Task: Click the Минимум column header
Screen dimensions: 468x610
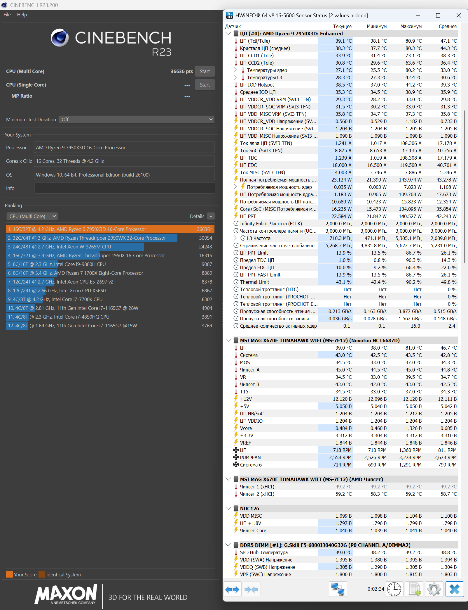Action: click(x=371, y=26)
